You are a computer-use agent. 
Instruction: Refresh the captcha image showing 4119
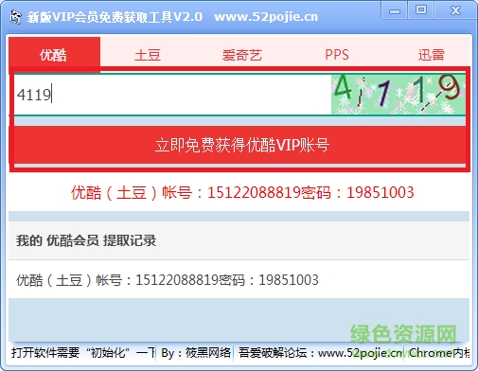tap(398, 95)
